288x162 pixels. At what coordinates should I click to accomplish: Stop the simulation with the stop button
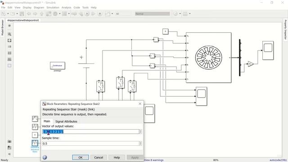coord(100,14)
